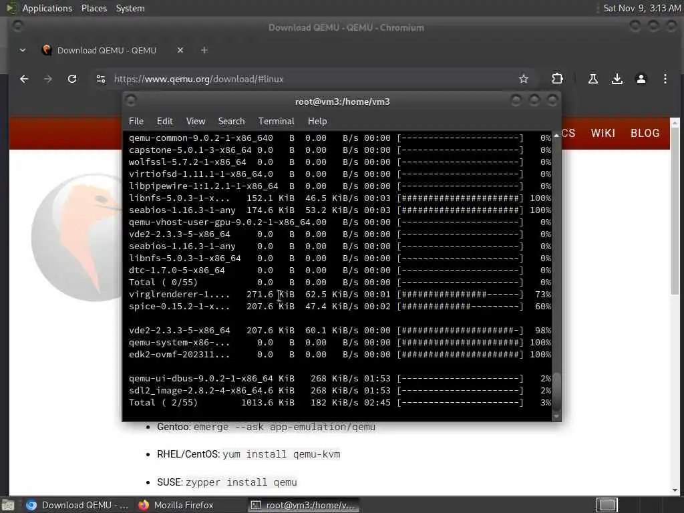Click the workspace switcher in bottom panel
The width and height of the screenshot is (684, 513).
click(x=607, y=505)
